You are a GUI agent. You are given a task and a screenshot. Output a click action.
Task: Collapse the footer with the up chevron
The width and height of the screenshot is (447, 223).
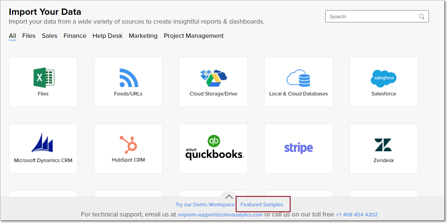click(229, 197)
